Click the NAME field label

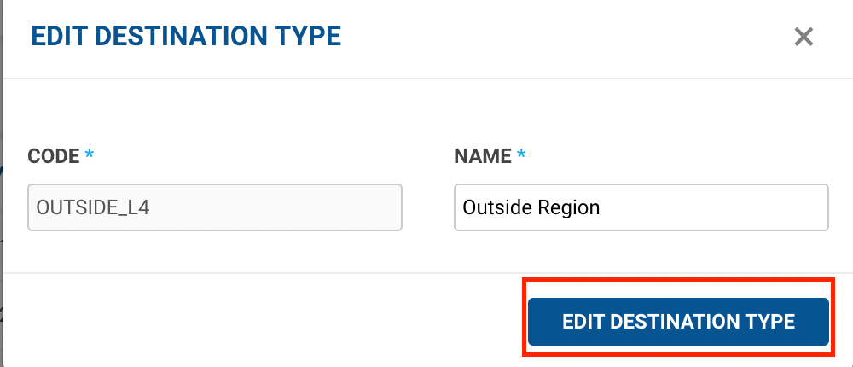tap(483, 156)
